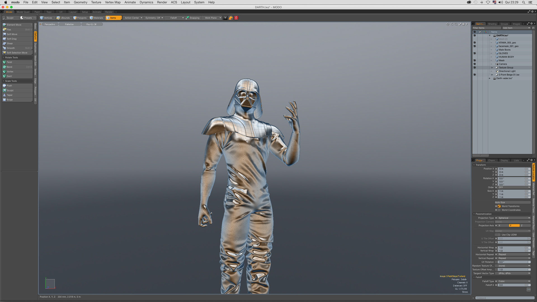Screen dimensions: 537x302
Task: Click the viewport rotate icon
Action: pyautogui.click(x=452, y=24)
